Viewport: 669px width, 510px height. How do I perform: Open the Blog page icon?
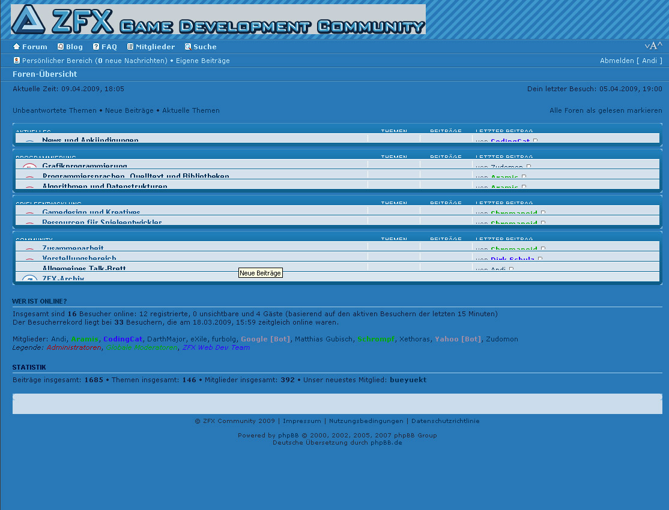[x=61, y=47]
